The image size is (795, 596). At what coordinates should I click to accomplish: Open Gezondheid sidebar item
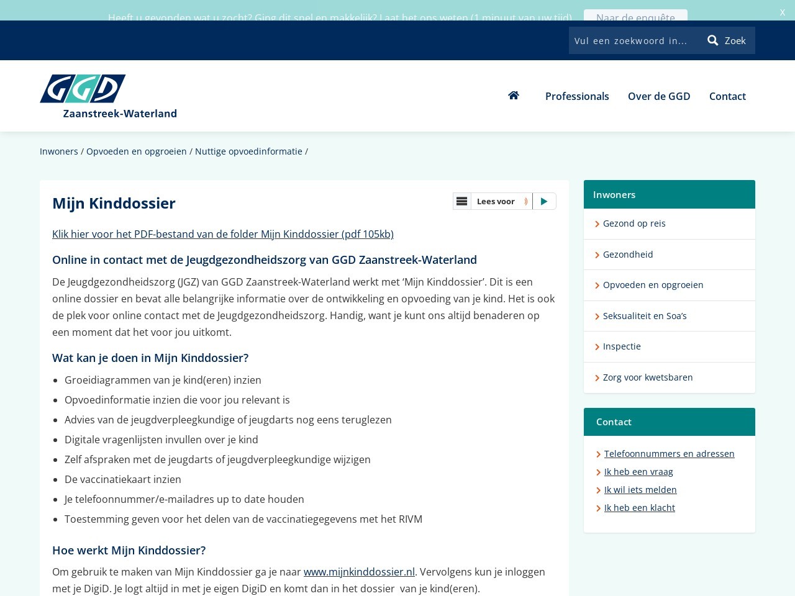click(x=670, y=255)
